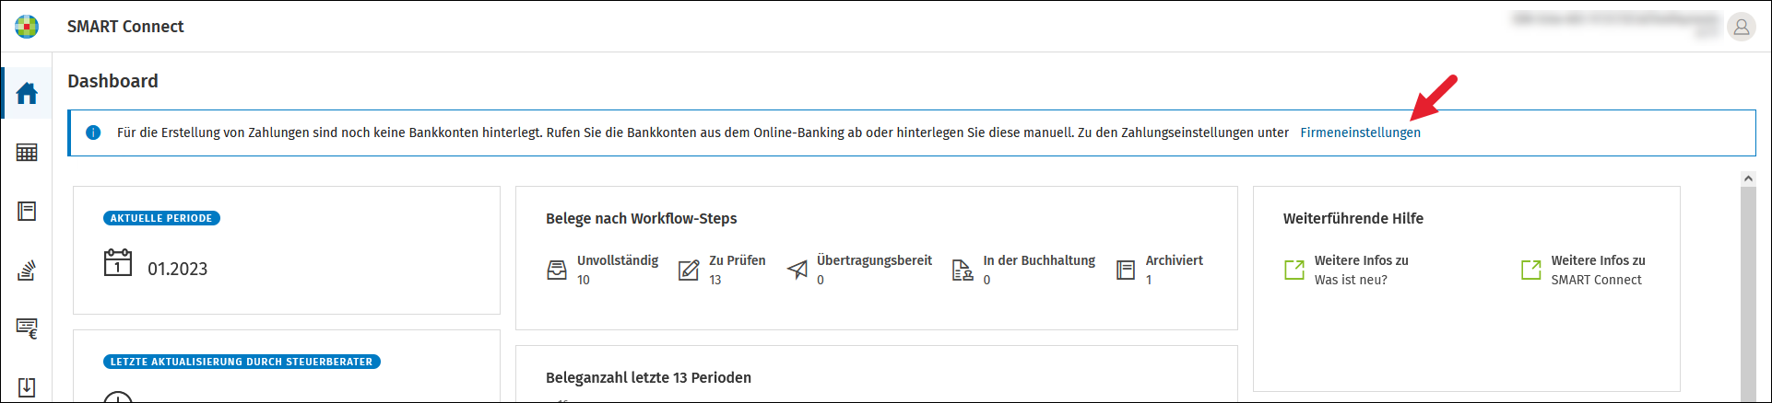Viewport: 1772px width, 403px height.
Task: Click the period value 01.2023
Action: pyautogui.click(x=177, y=269)
